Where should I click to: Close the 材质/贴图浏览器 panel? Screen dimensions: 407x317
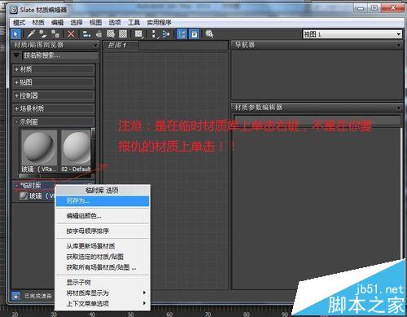pos(95,45)
